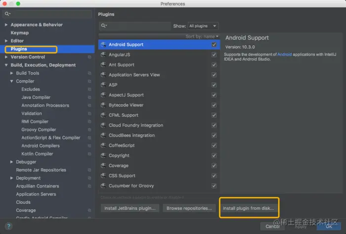Click the OK button
The image size is (346, 234).
pos(329,226)
